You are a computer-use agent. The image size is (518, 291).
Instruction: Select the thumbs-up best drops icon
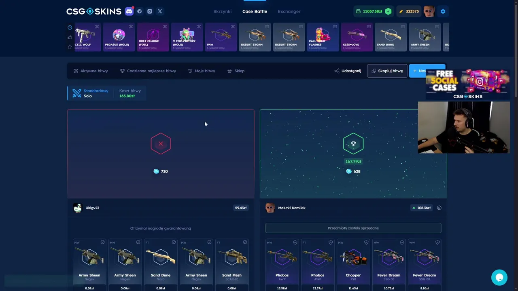click(70, 37)
